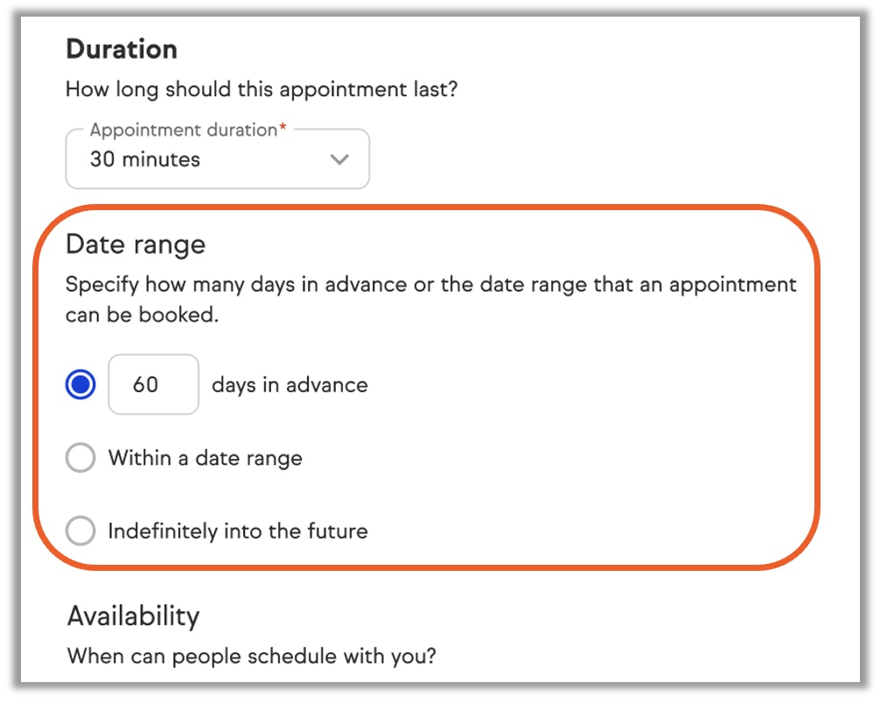The height and width of the screenshot is (704, 880).
Task: Enable "Indefinitely into the future" radio button
Action: 80,531
